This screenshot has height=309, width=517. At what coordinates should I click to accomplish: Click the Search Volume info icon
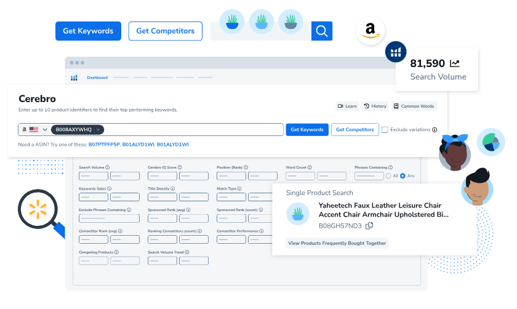[x=108, y=167]
